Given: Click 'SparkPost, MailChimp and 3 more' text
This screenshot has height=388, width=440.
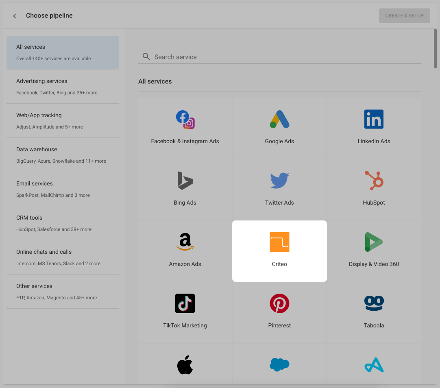Looking at the screenshot, I should pos(53,195).
